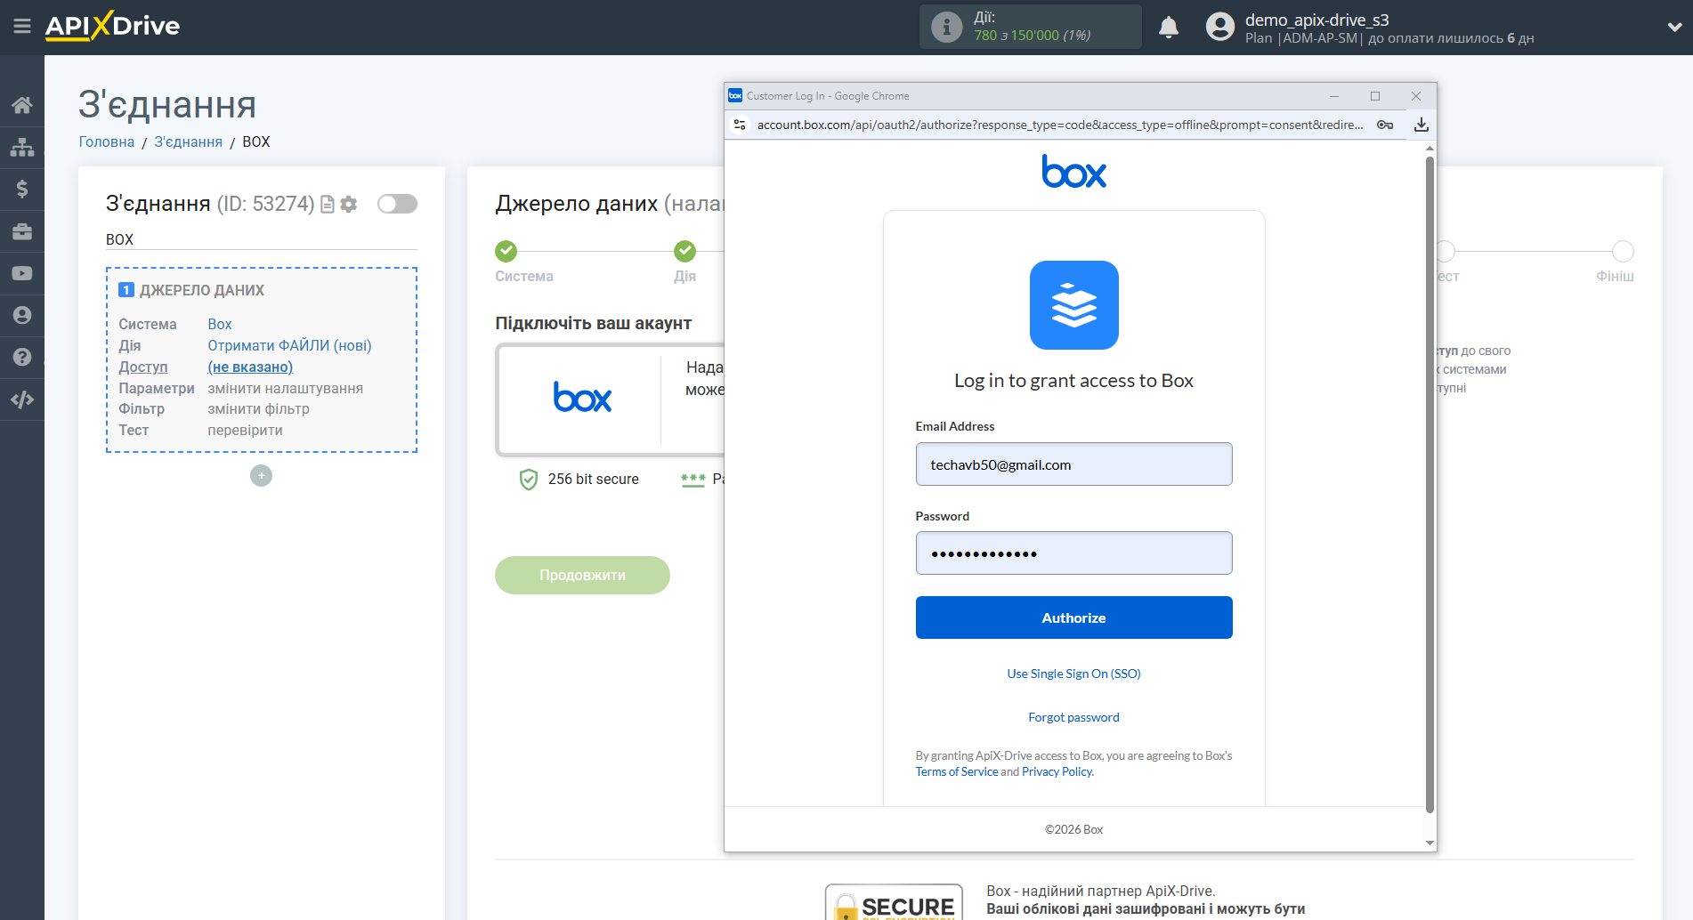The width and height of the screenshot is (1693, 920).
Task: Click the Продовжити button
Action: click(582, 575)
